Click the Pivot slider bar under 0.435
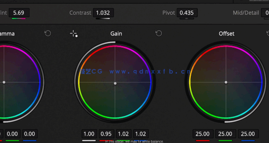This screenshot has width=269, height=143. coord(187,19)
